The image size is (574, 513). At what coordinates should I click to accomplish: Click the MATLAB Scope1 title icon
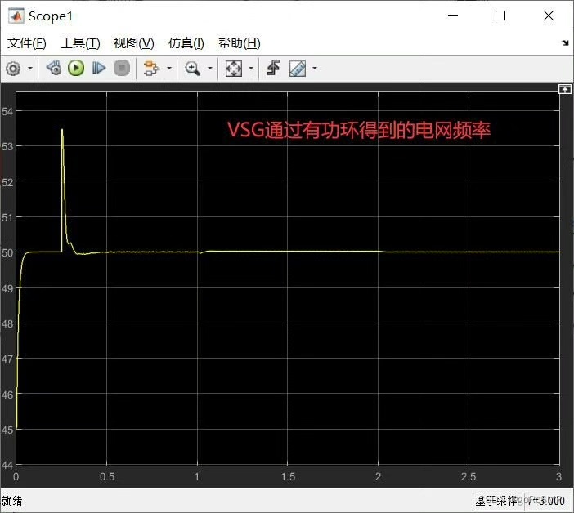[16, 16]
